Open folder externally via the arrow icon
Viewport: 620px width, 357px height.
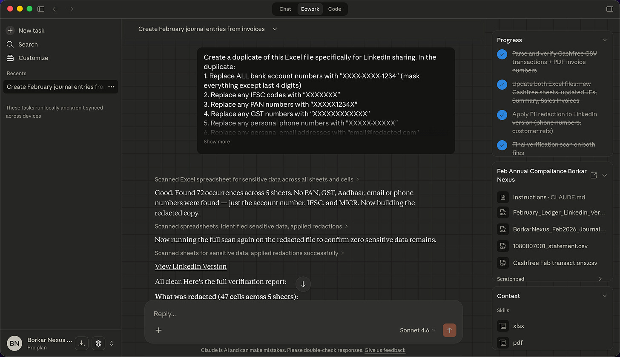(x=594, y=175)
